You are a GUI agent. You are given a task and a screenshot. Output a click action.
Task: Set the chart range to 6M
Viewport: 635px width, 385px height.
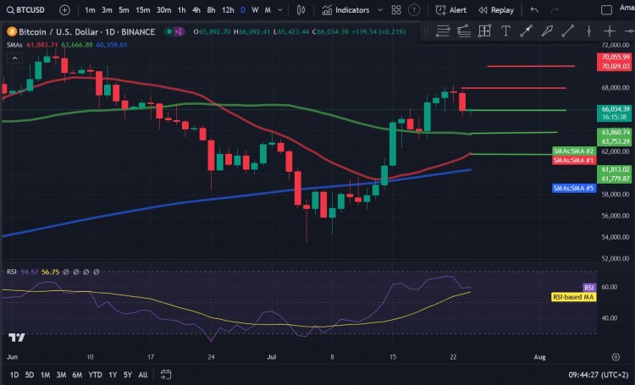[77, 375]
